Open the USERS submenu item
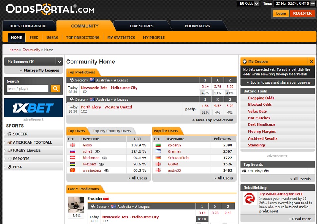Viewport: 317px width, 224px height. pos(52,38)
